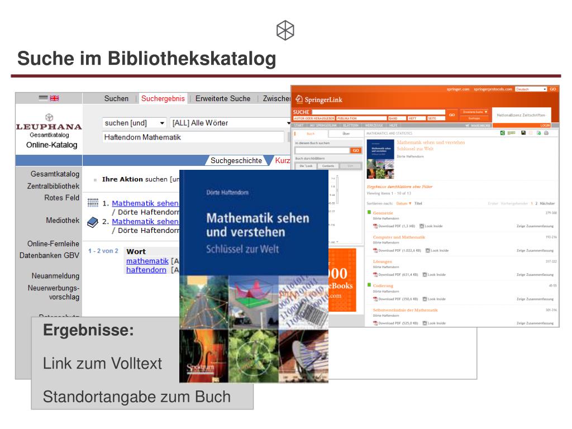The height and width of the screenshot is (429, 572).
Task: Click the PDF icon for Selbstverständnis der Mathematik
Action: pyautogui.click(x=375, y=323)
